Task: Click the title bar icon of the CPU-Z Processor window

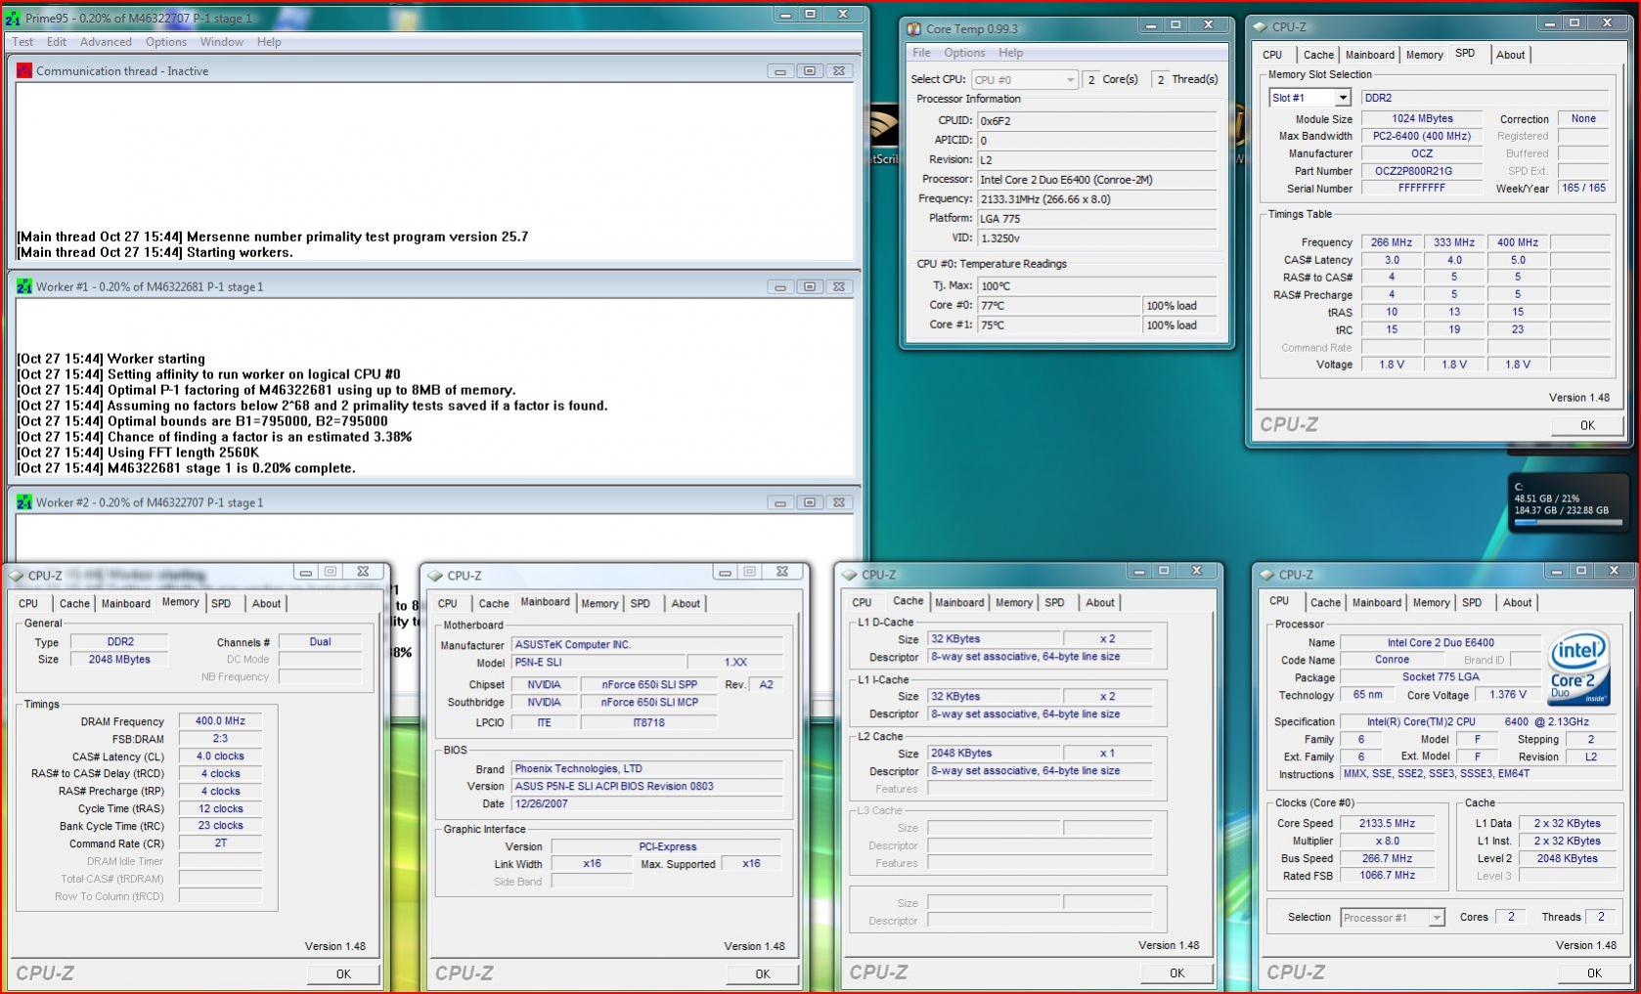Action: coord(1267,575)
